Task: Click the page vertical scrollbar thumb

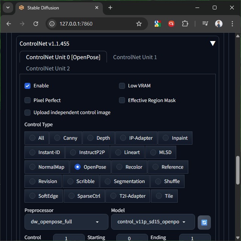Action: pyautogui.click(x=238, y=169)
